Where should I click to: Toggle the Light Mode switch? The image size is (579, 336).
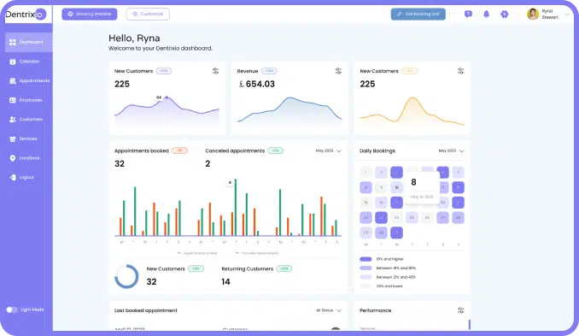coord(11,309)
